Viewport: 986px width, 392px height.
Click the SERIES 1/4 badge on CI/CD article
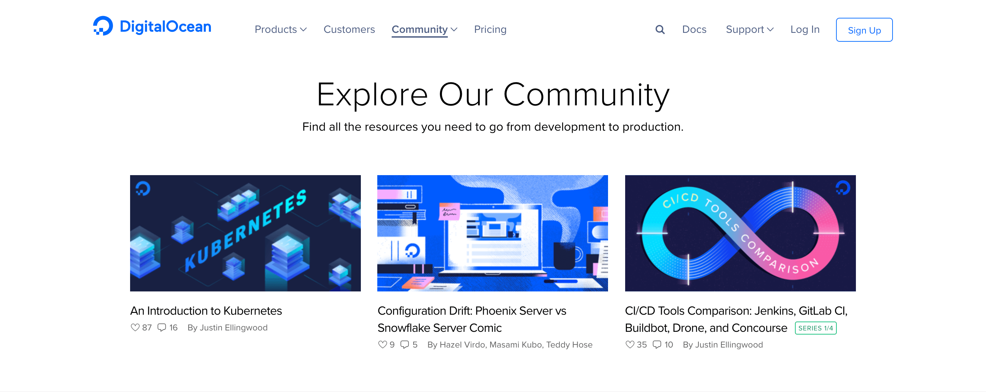click(x=817, y=327)
